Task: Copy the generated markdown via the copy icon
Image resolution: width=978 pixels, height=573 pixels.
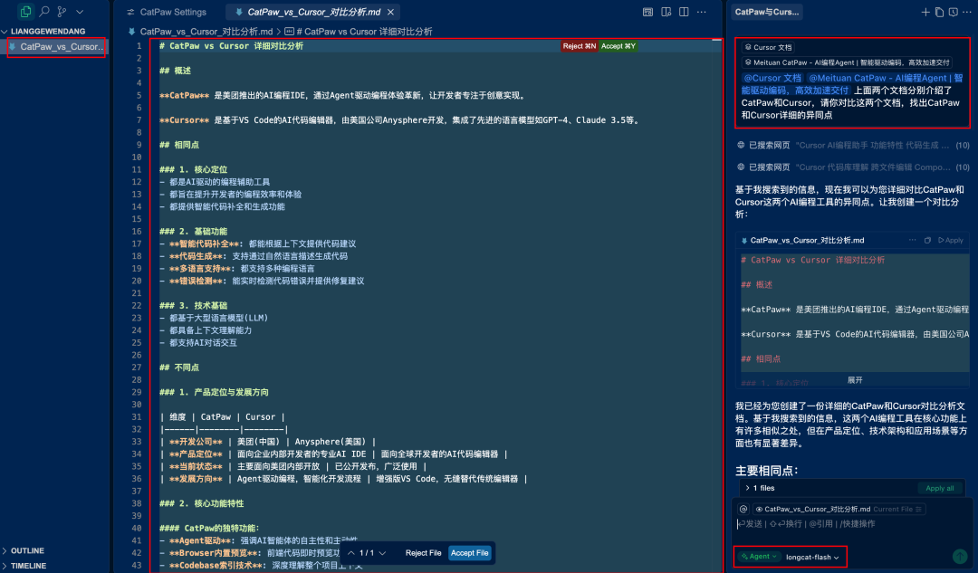Action: 927,241
